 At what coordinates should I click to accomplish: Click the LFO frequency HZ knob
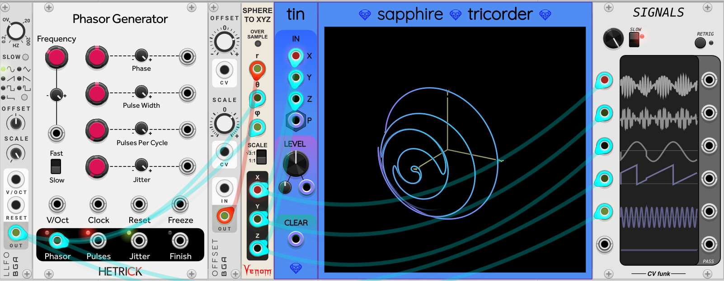click(x=16, y=32)
